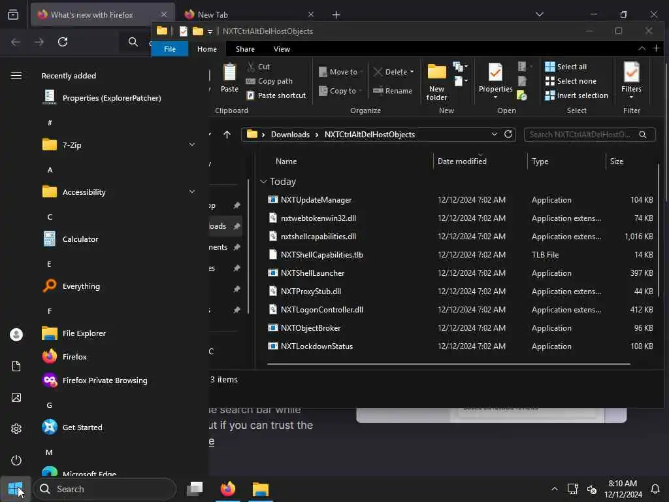Click Downloads in the breadcrumb path
The image size is (669, 502).
pos(290,135)
